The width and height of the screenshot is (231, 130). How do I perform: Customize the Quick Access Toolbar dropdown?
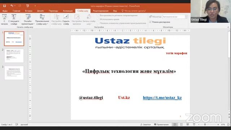pyautogui.click(x=35, y=6)
